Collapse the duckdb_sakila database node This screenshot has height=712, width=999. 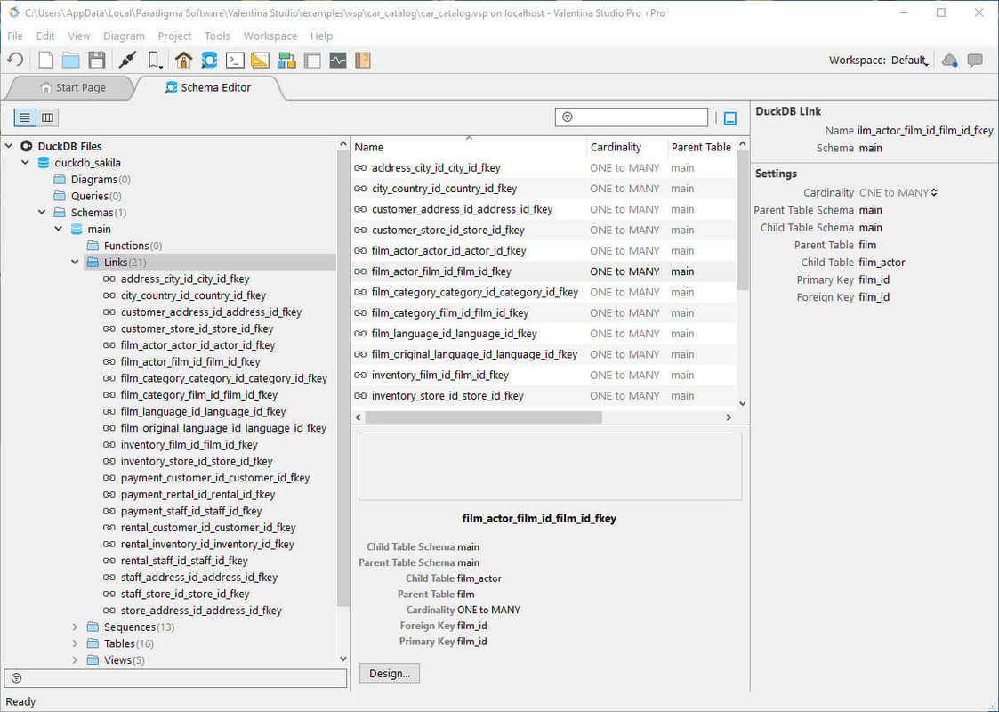pos(26,163)
